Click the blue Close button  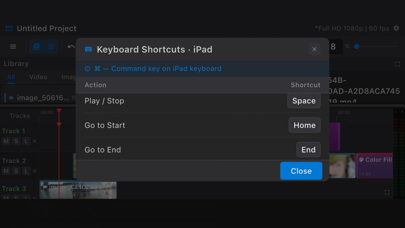click(x=301, y=171)
